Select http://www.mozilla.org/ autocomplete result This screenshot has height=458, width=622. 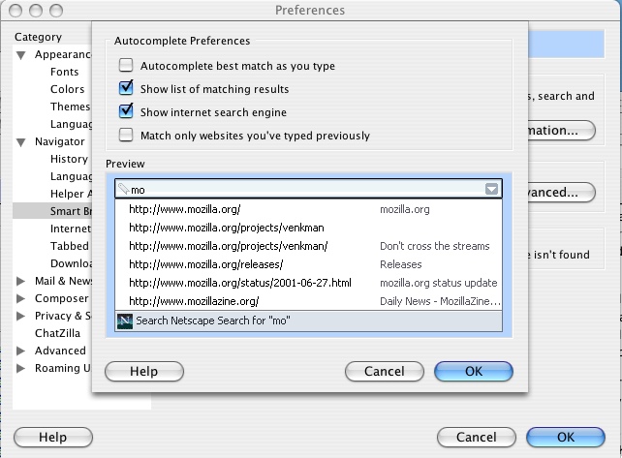pyautogui.click(x=308, y=209)
